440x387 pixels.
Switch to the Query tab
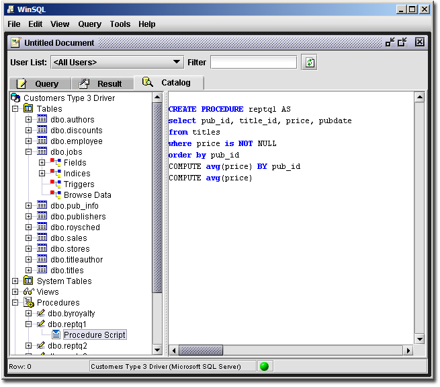click(x=40, y=84)
